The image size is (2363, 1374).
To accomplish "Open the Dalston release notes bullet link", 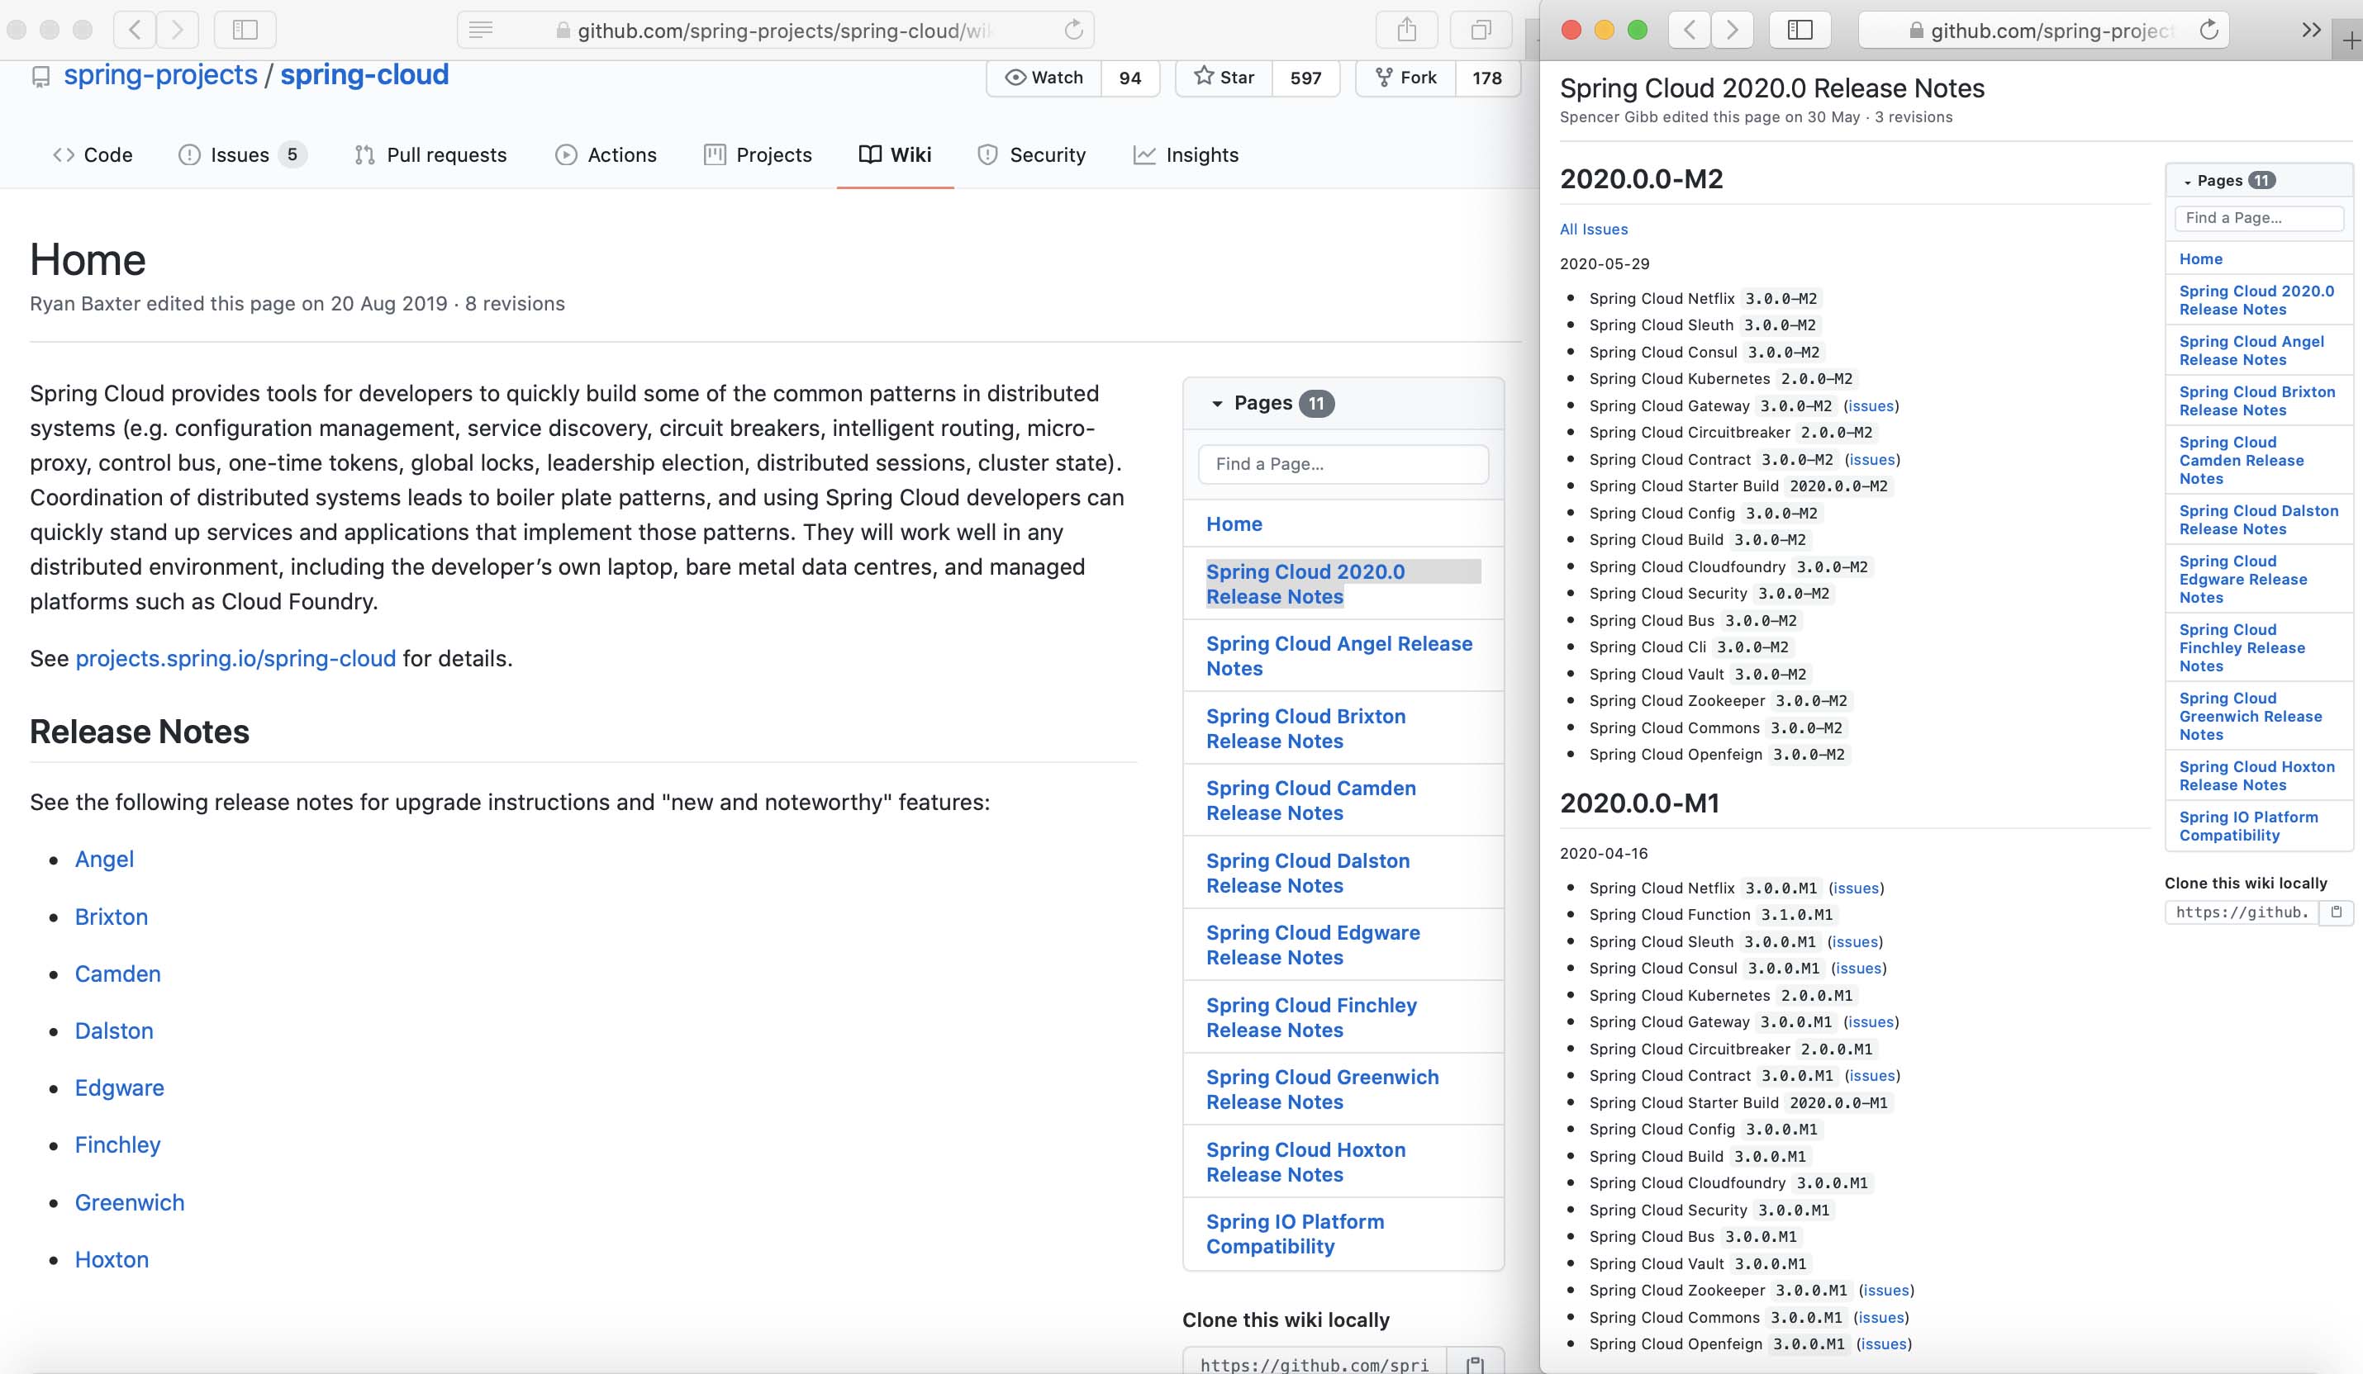I will click(113, 1031).
